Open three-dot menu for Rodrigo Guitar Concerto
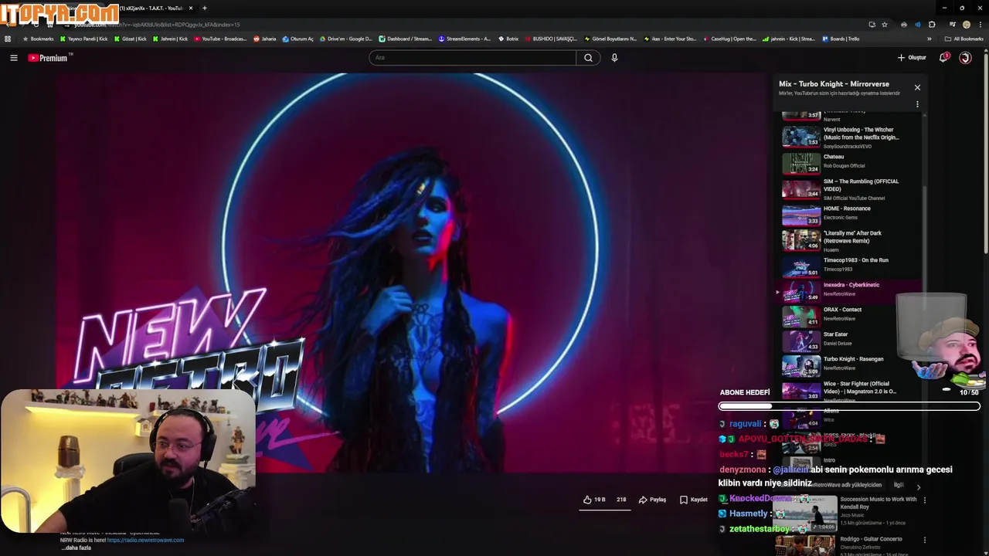This screenshot has height=556, width=989. (x=924, y=540)
